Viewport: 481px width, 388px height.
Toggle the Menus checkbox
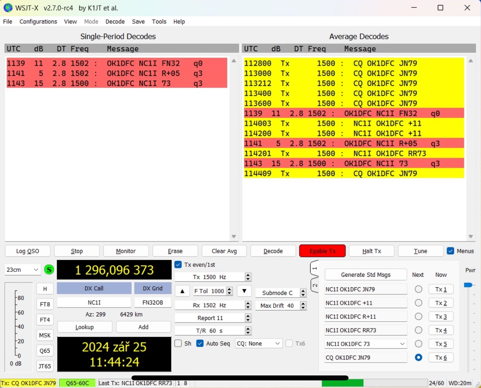450,251
